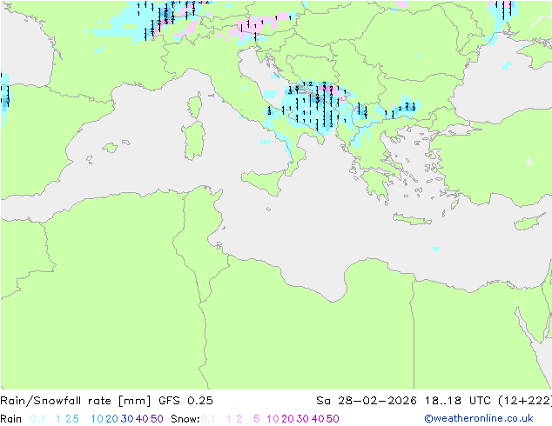
Task: Click the Snow legend value 5
Action: click(x=256, y=419)
